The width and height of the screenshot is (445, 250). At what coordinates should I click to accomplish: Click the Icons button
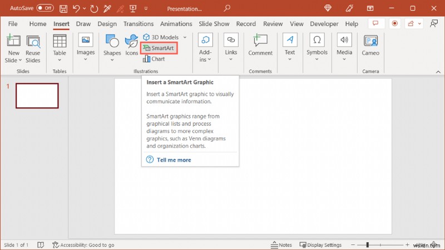click(x=132, y=45)
